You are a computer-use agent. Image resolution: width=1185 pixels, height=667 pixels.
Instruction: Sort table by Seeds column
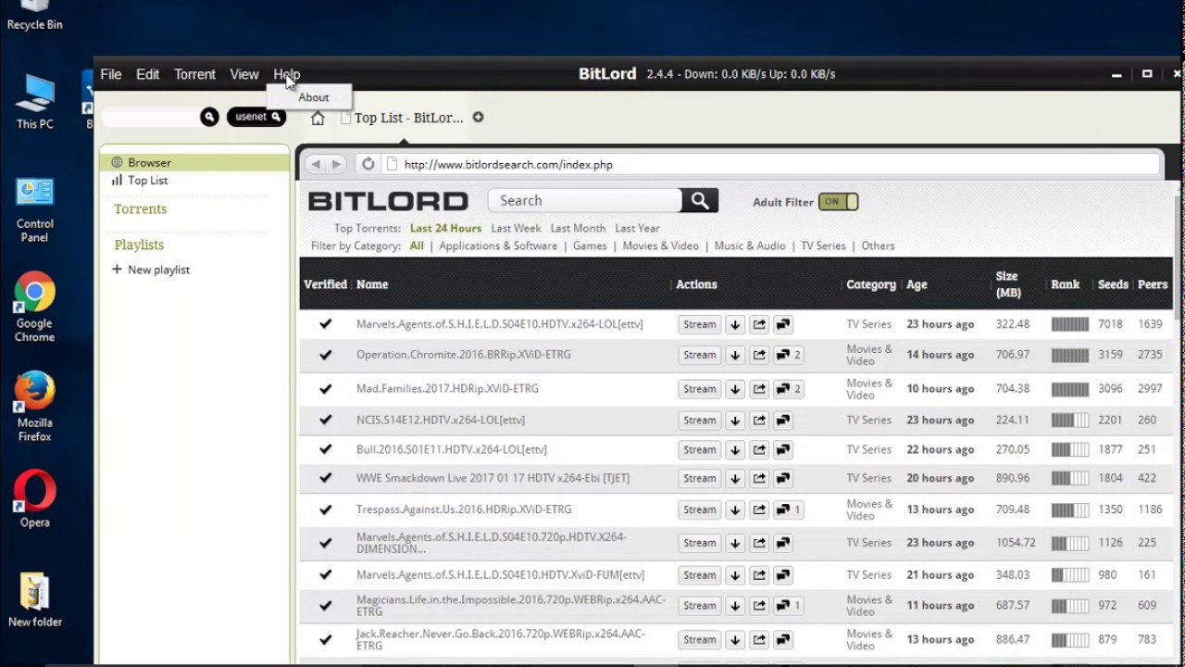click(1113, 284)
